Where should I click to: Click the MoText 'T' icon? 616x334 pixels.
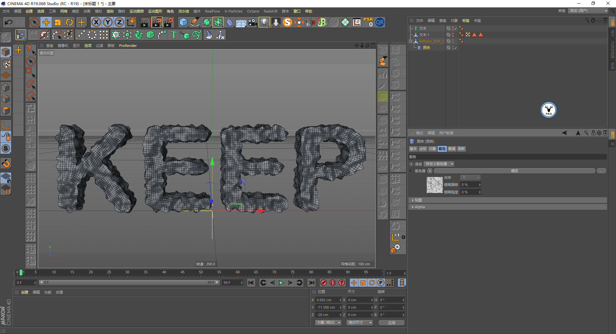click(174, 35)
